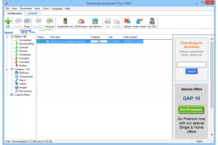Click the status bar downloaded summary text
Image resolution: width=218 pixels, height=145 pixels.
pos(28,142)
